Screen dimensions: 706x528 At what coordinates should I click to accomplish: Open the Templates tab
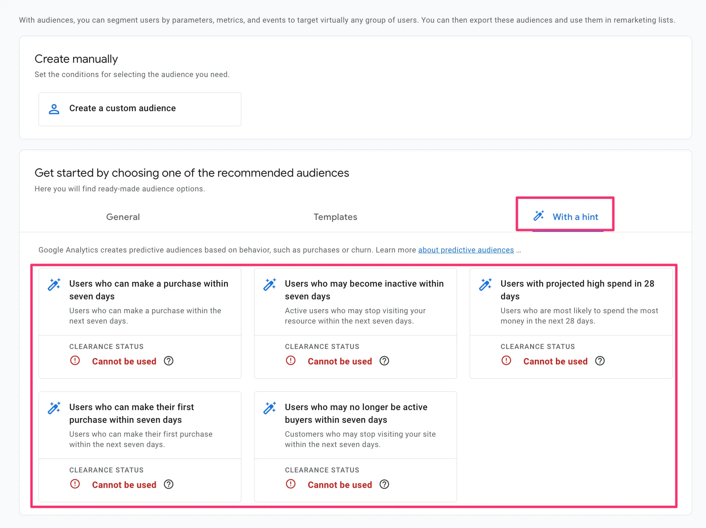tap(335, 217)
